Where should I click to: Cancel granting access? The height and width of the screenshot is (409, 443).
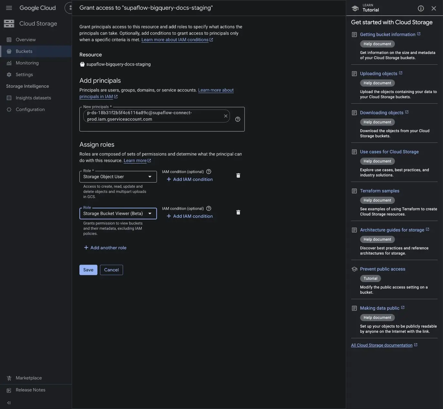[111, 270]
